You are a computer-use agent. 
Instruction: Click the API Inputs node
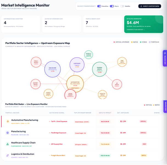pos(117,84)
